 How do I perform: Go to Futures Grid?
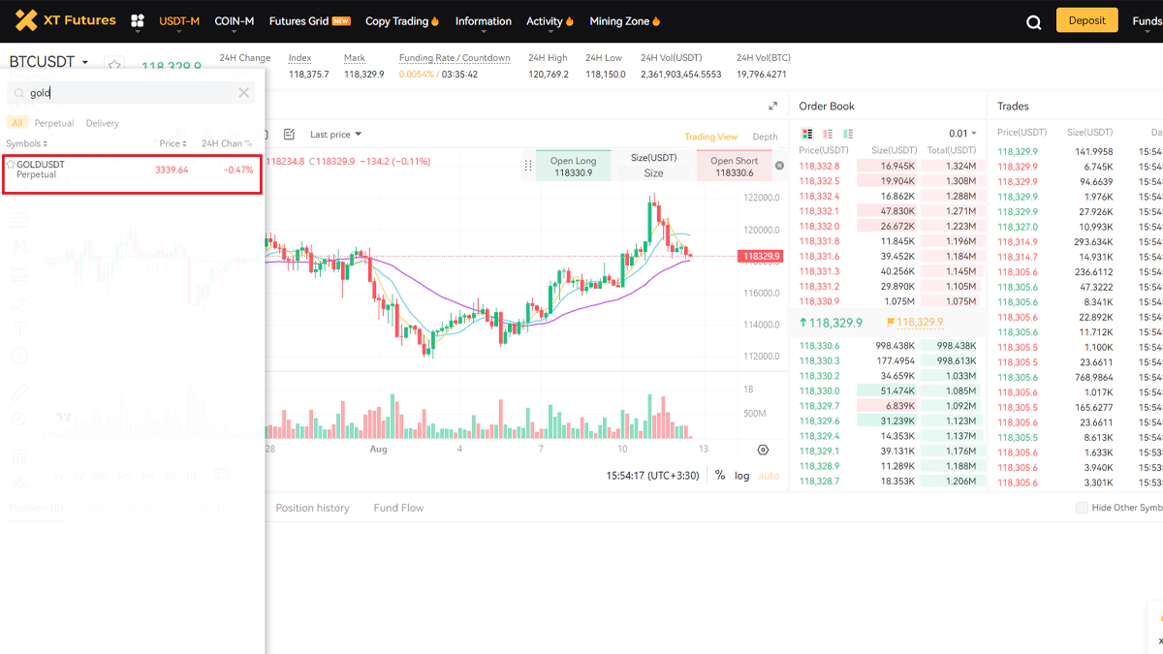click(309, 21)
